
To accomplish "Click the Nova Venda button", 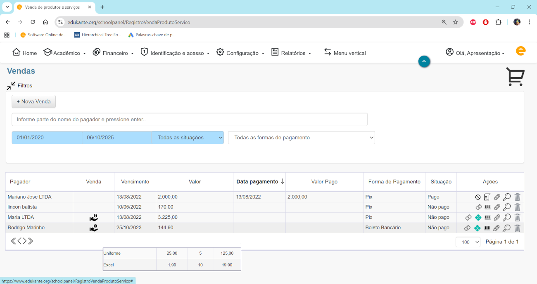I will (33, 101).
